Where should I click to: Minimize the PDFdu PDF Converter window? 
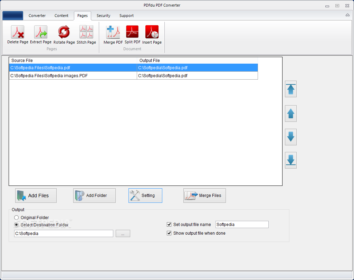pyautogui.click(x=327, y=6)
